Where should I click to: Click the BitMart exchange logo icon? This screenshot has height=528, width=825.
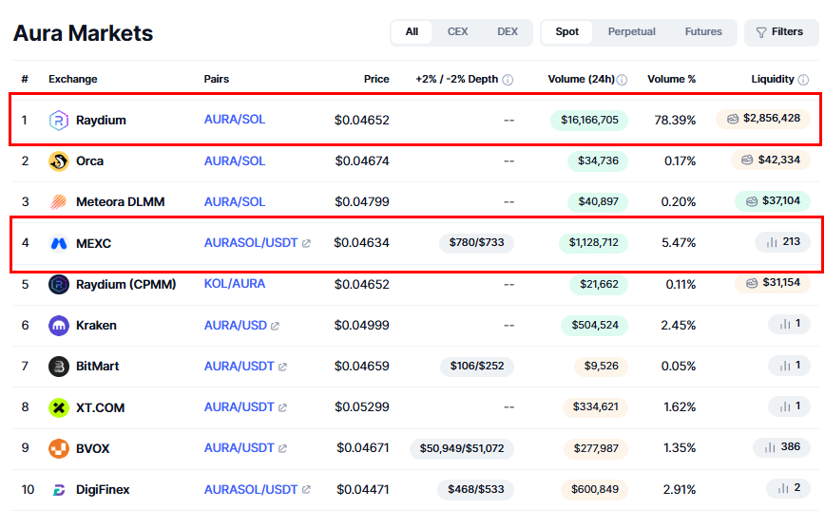(x=58, y=367)
